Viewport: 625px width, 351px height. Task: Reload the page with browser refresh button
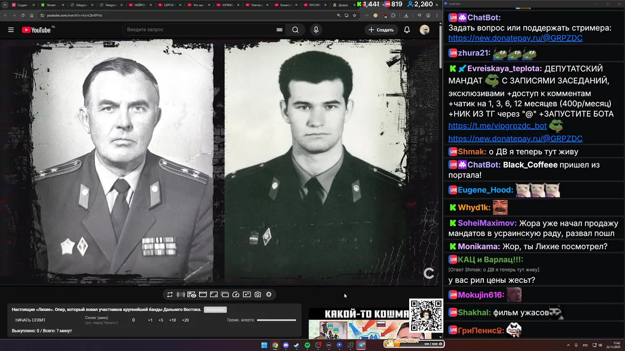(23, 15)
